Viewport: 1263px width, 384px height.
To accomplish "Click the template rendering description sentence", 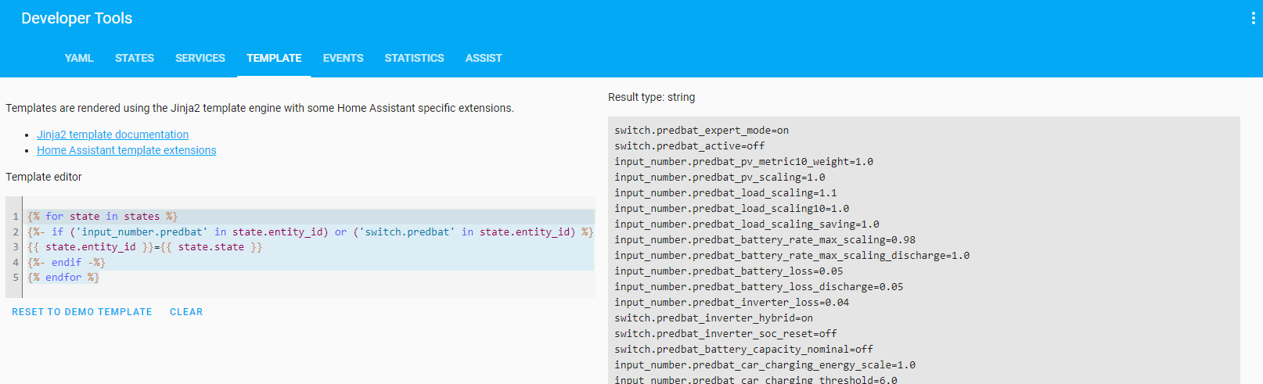I will tap(260, 108).
